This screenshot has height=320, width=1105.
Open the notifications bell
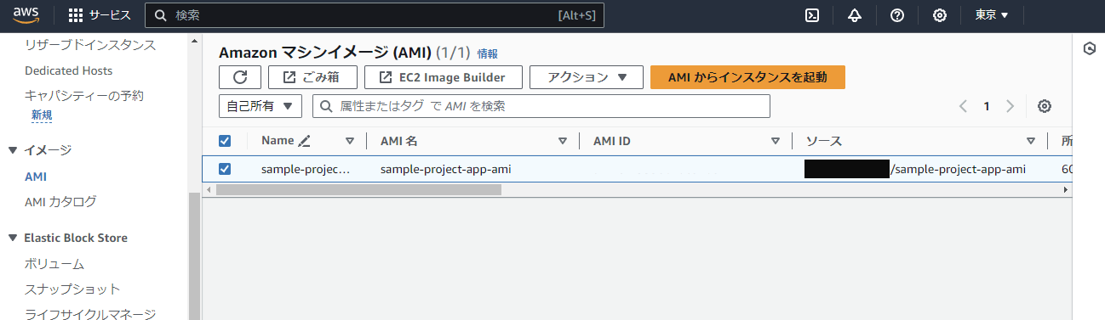coord(855,15)
